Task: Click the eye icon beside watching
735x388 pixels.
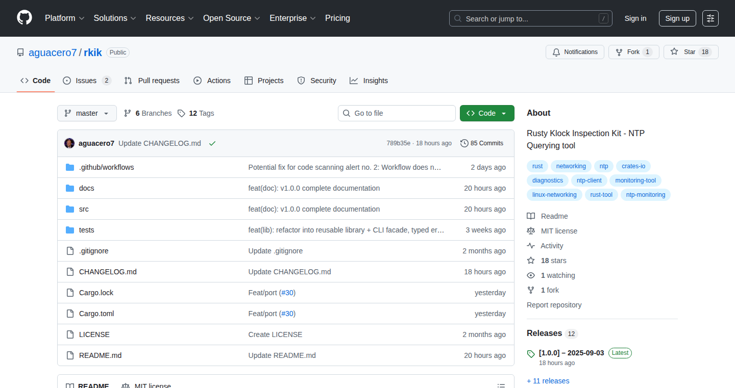Action: [531, 275]
